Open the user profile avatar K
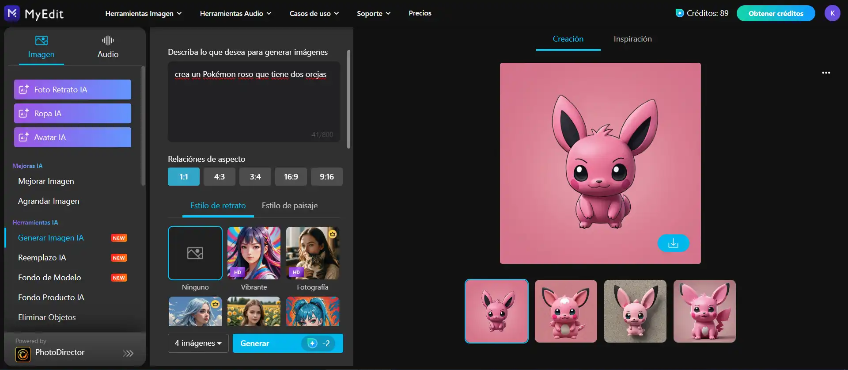848x370 pixels. 833,13
